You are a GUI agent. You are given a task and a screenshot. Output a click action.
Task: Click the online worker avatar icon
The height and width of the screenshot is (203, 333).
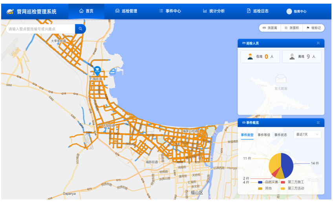pos(250,57)
